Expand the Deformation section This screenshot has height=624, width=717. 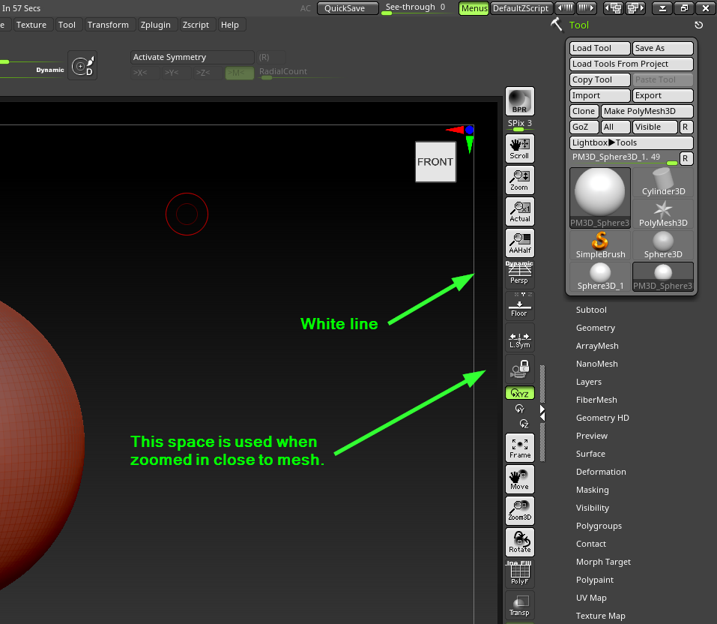[601, 472]
